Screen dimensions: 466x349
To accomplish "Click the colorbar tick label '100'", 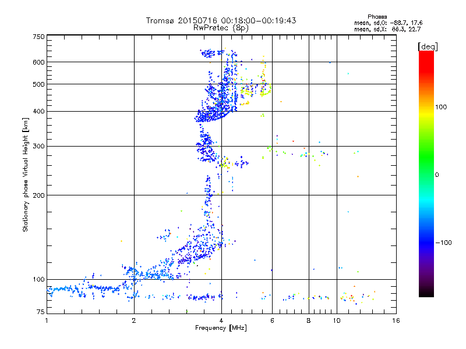I will (x=441, y=107).
